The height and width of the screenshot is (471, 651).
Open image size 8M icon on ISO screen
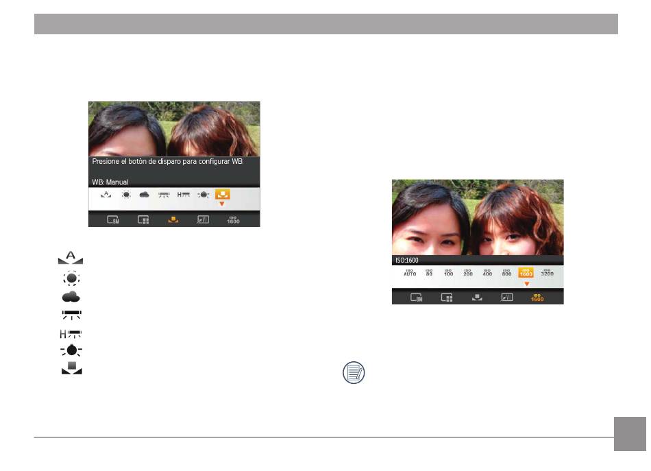417,298
